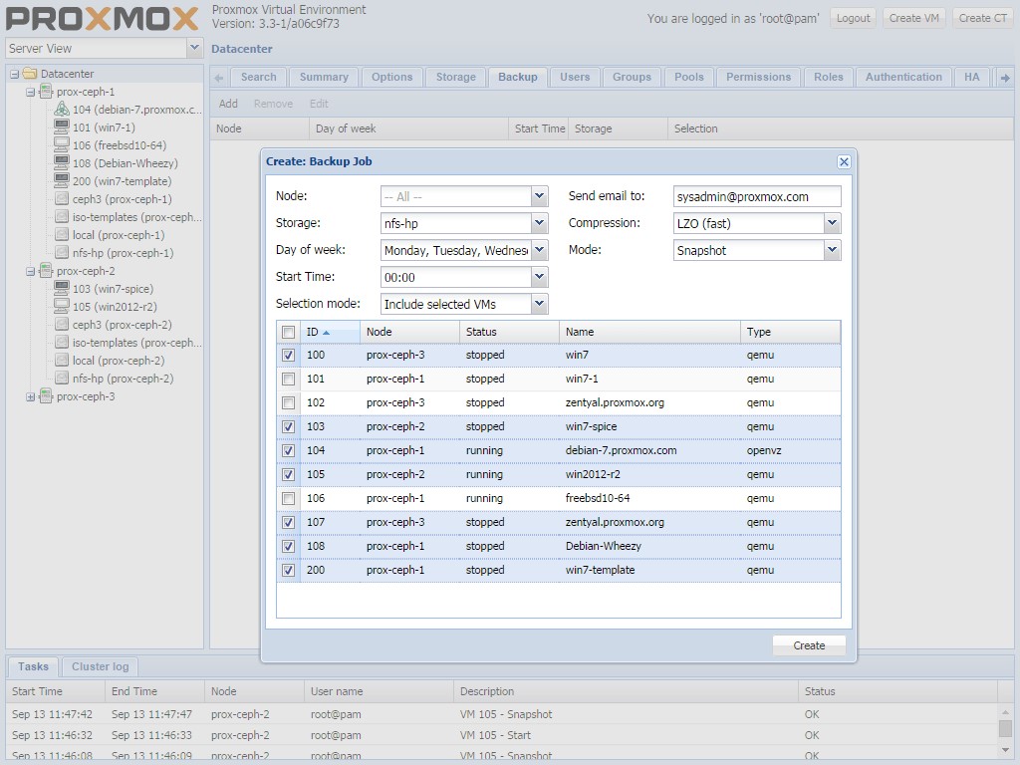1020x765 pixels.
Task: Check VM 102 zentyal.proxmox.org for backup
Action: pyautogui.click(x=288, y=402)
